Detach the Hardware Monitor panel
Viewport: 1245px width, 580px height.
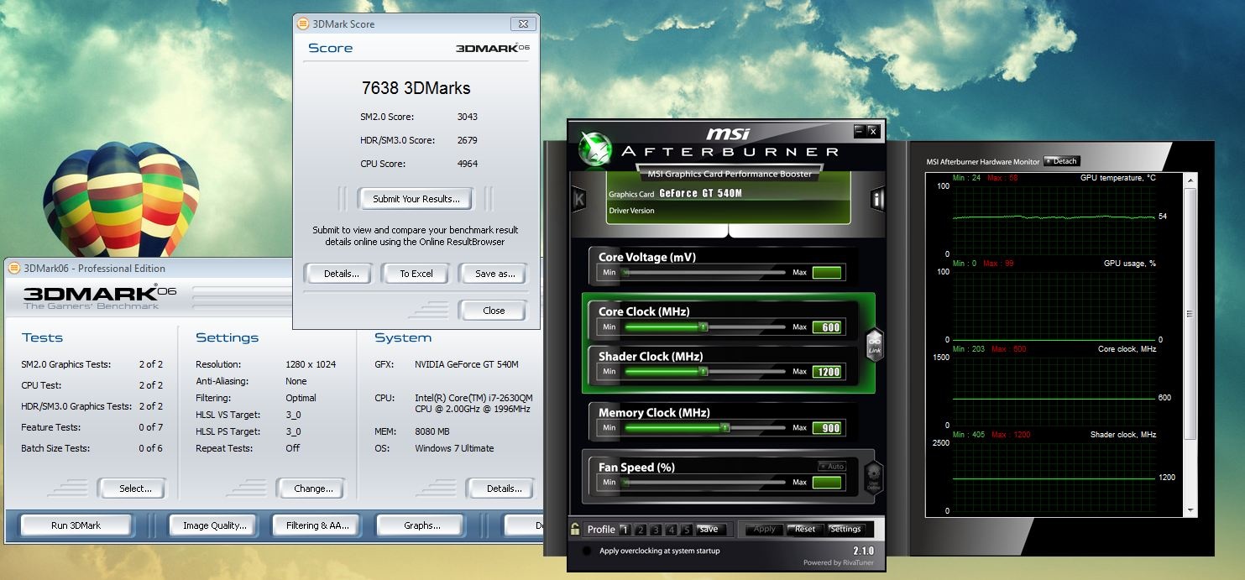pyautogui.click(x=1062, y=161)
